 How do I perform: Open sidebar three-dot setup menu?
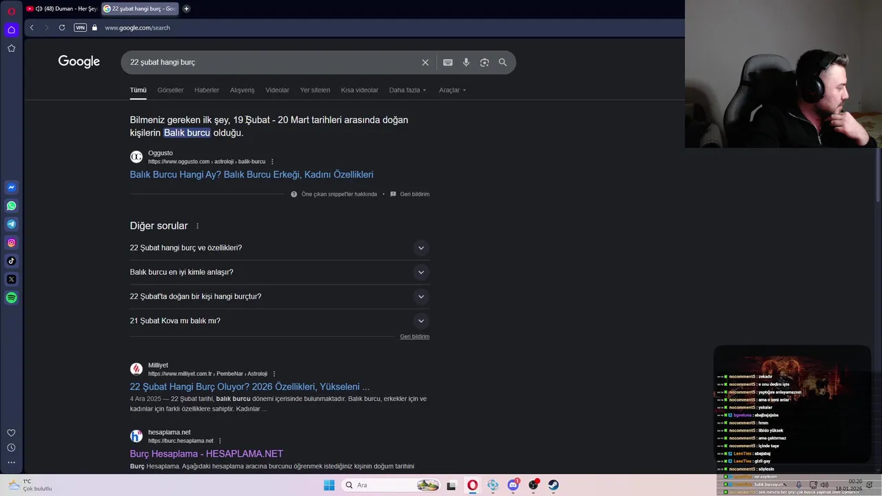(x=11, y=462)
